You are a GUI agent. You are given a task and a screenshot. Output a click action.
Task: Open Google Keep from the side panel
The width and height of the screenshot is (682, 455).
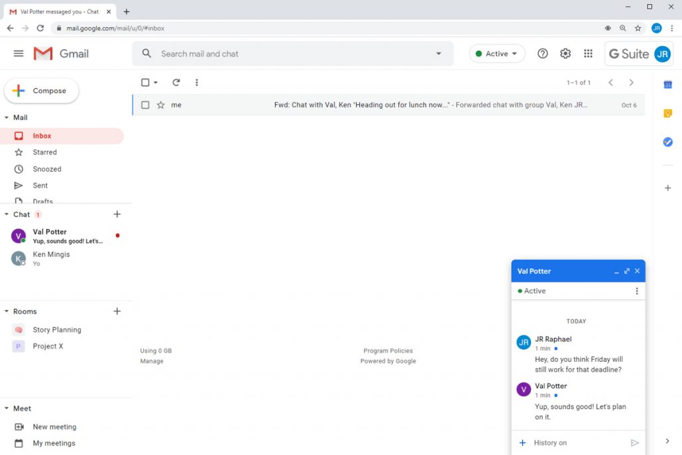668,113
